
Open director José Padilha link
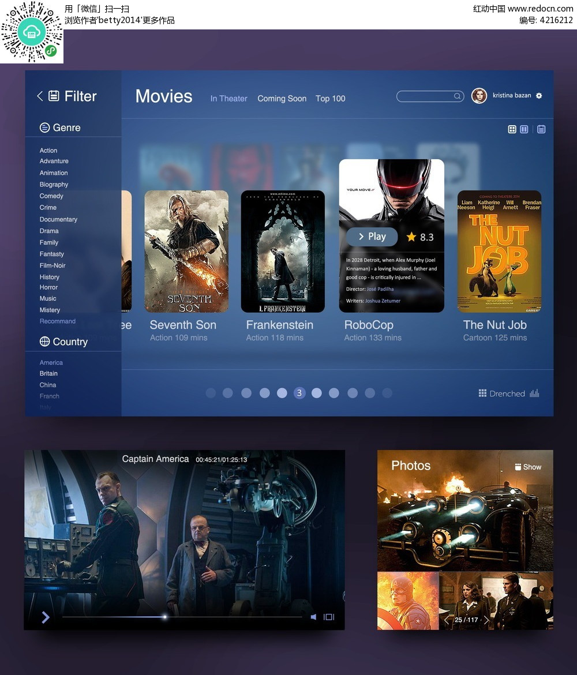coord(380,289)
